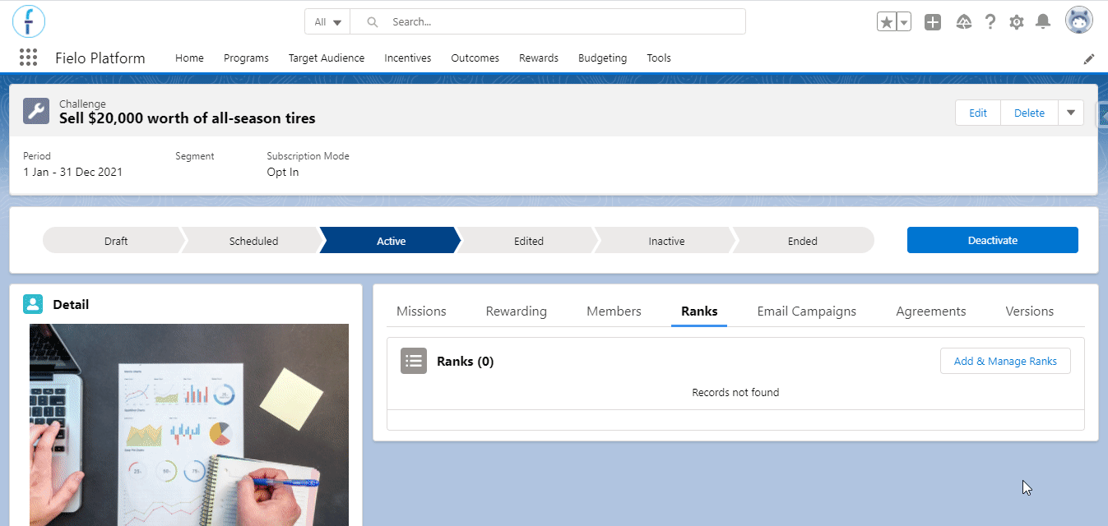Switch to the Agreements tab
Image resolution: width=1108 pixels, height=526 pixels.
(931, 311)
